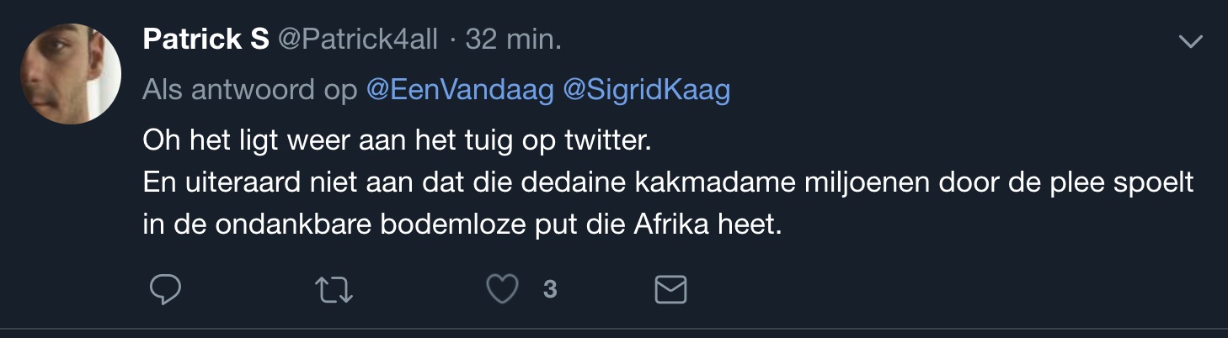Open the tweet options chevron menu
The width and height of the screenshot is (1228, 338).
pyautogui.click(x=1191, y=41)
